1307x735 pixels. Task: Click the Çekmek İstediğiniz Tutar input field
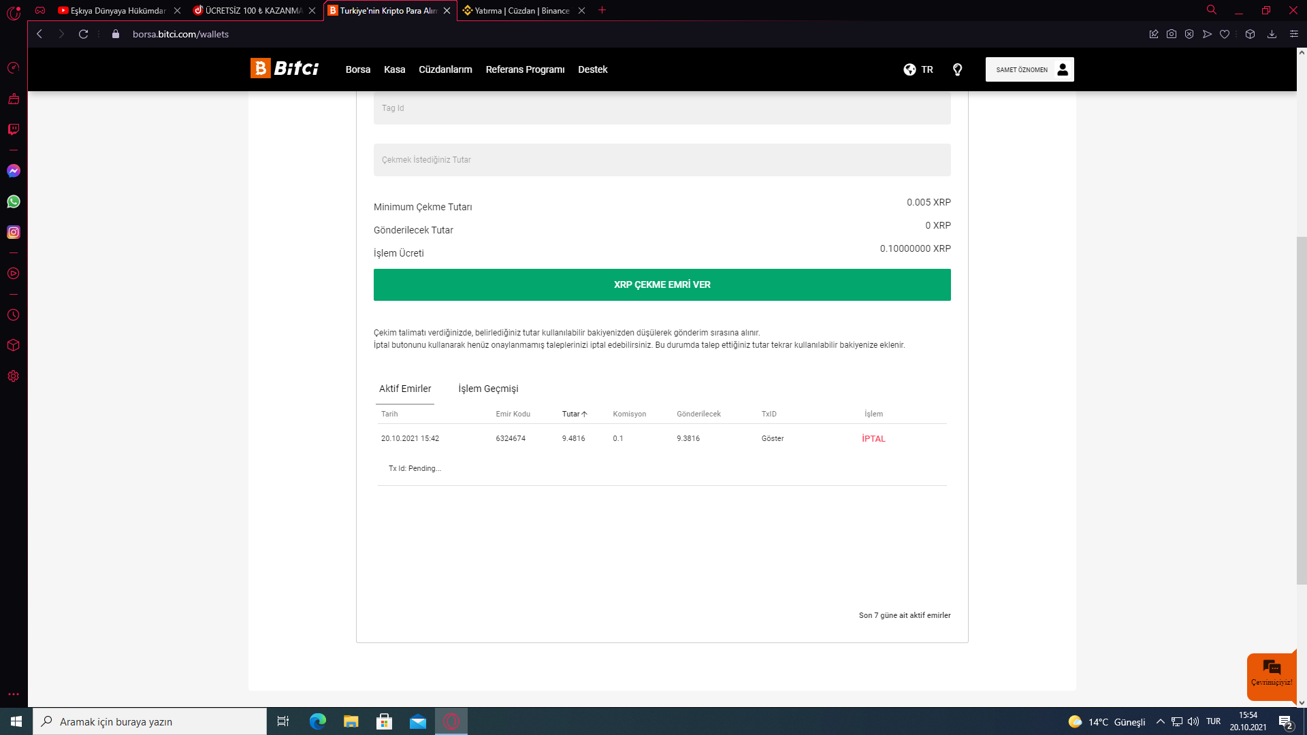click(x=662, y=160)
